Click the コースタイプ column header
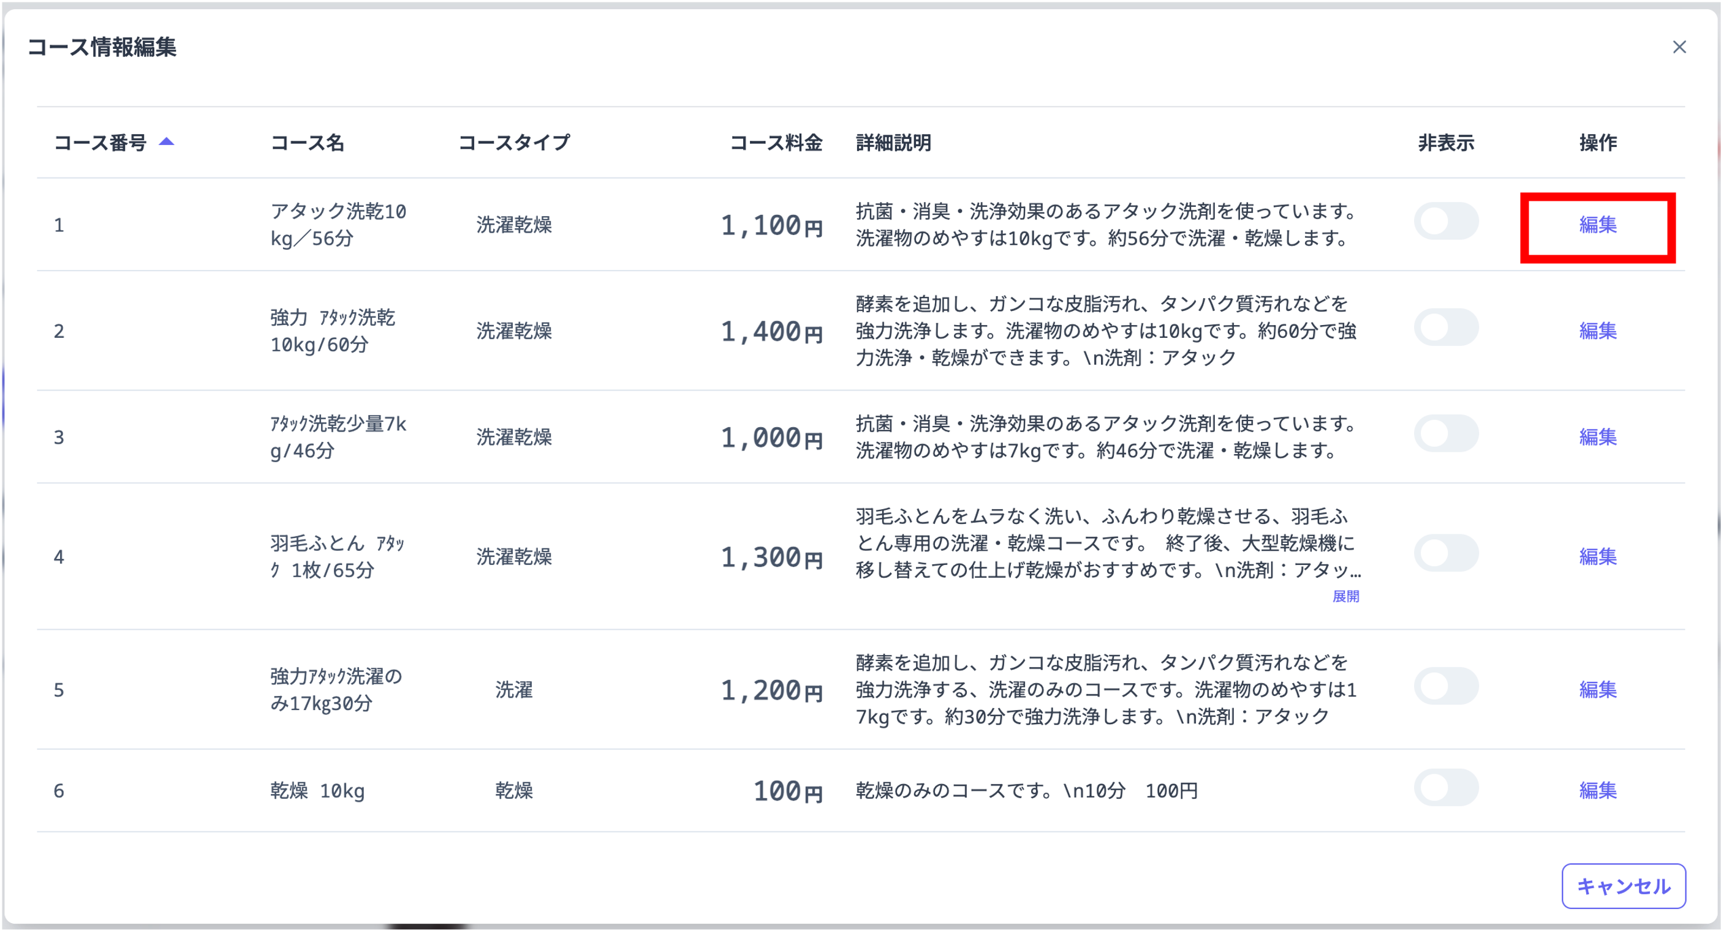Image resolution: width=1721 pixels, height=931 pixels. coord(514,143)
